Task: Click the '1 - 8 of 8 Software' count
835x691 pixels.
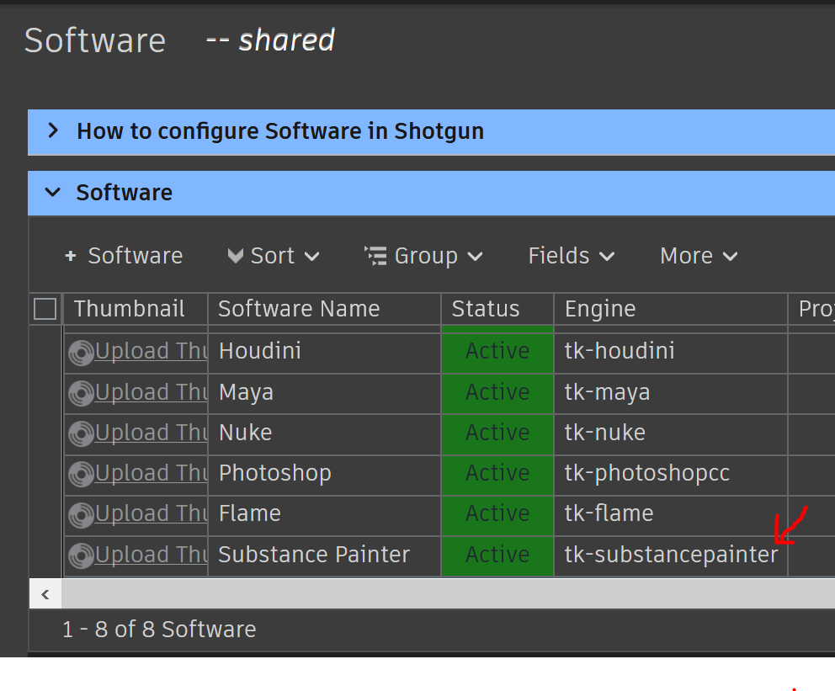Action: click(x=159, y=630)
